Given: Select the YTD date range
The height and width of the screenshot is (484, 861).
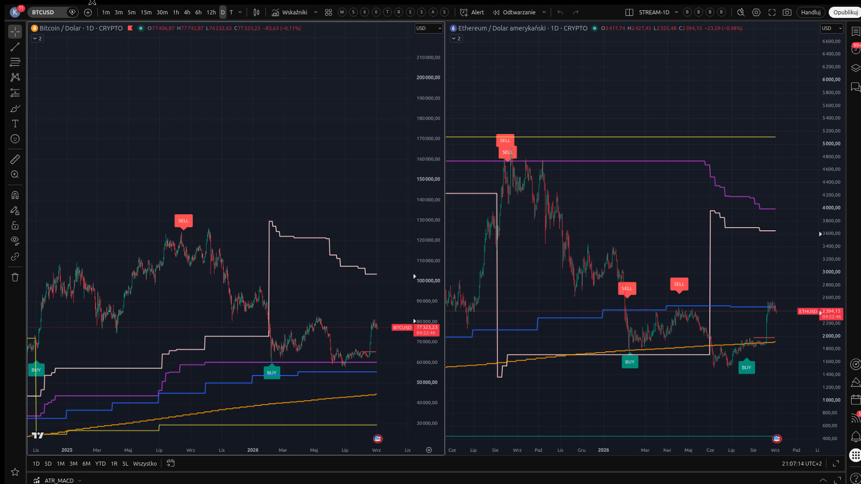Looking at the screenshot, I should 100,463.
